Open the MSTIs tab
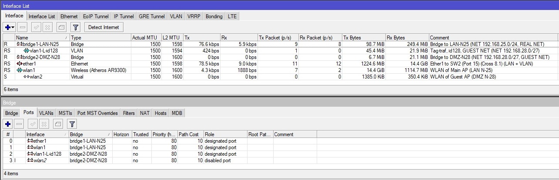The height and width of the screenshot is (180, 559). coord(66,113)
